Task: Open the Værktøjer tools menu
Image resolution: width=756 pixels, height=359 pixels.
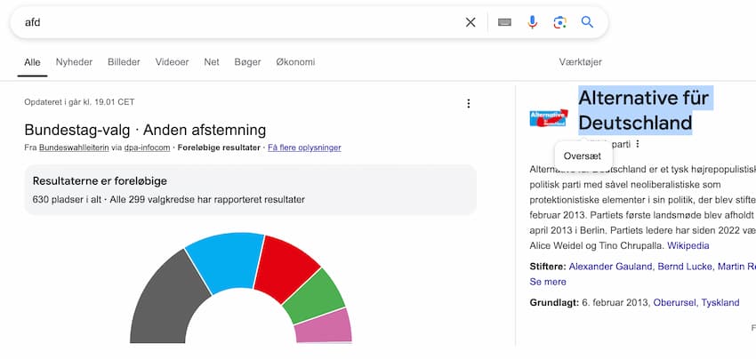Action: pos(581,62)
